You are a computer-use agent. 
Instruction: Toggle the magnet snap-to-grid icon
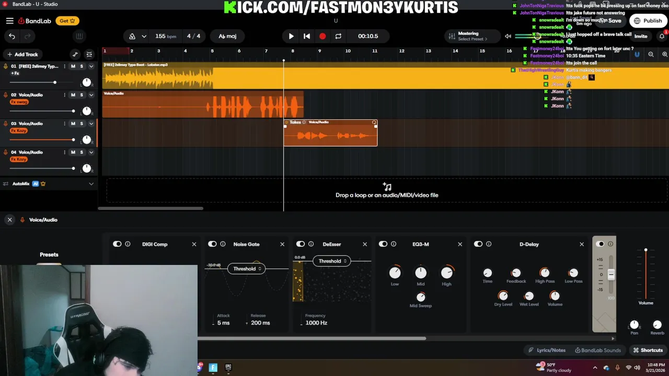click(x=637, y=54)
